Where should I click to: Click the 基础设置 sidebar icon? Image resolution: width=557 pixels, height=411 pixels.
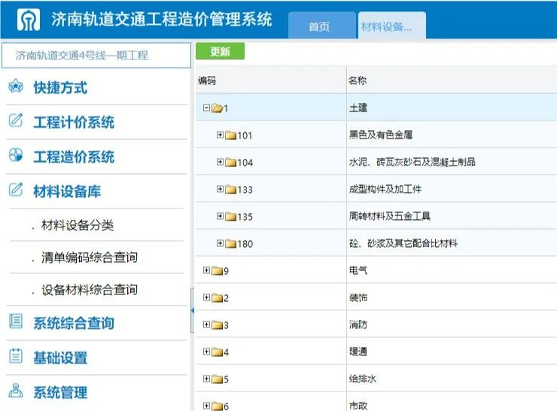tap(16, 357)
